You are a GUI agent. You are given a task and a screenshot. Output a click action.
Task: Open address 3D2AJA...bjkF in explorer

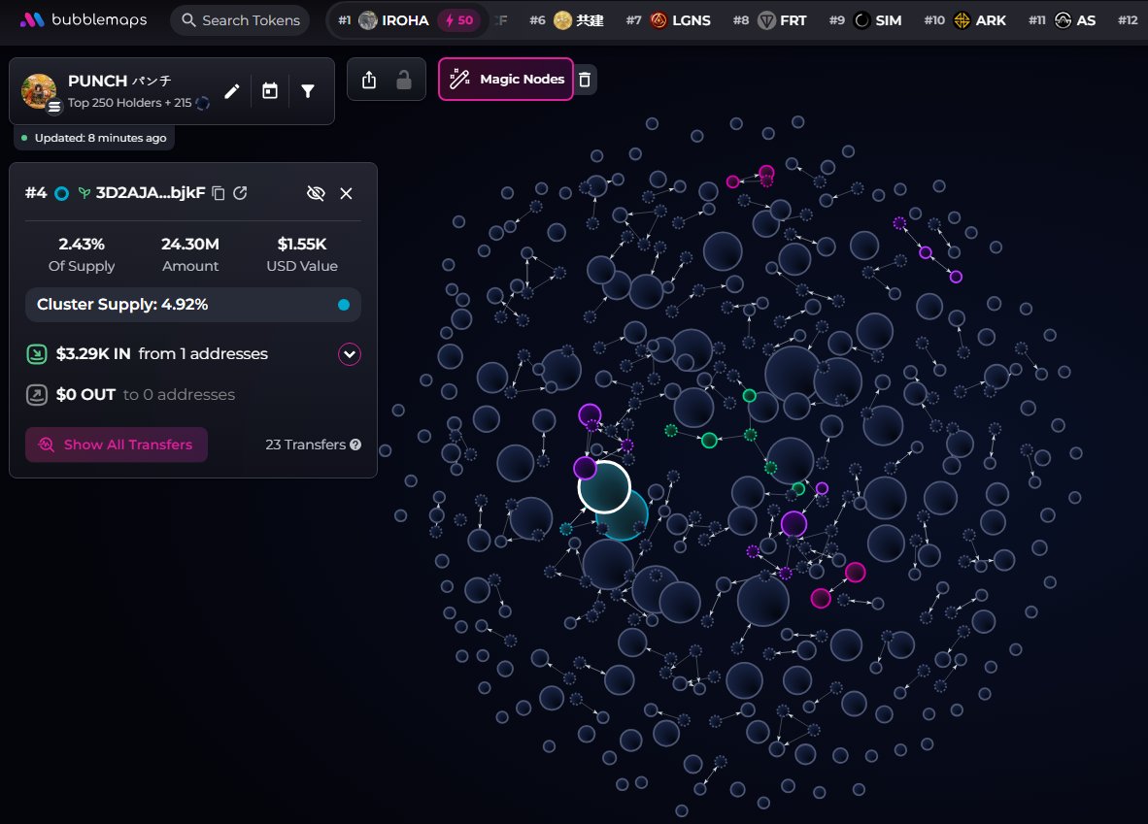pyautogui.click(x=240, y=193)
